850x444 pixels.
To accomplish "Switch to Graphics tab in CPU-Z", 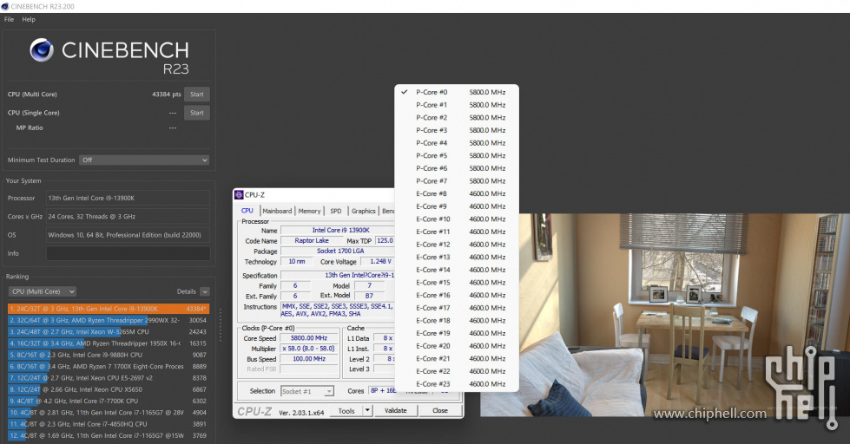I will click(x=363, y=212).
